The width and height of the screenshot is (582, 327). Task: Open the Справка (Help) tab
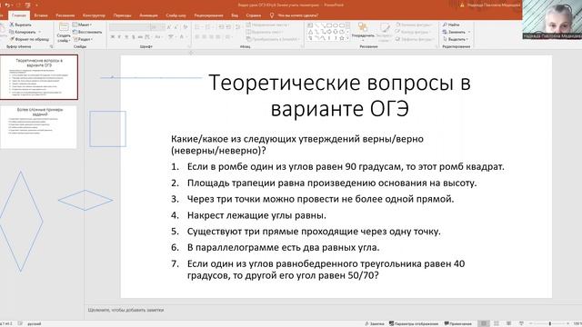tap(254, 15)
